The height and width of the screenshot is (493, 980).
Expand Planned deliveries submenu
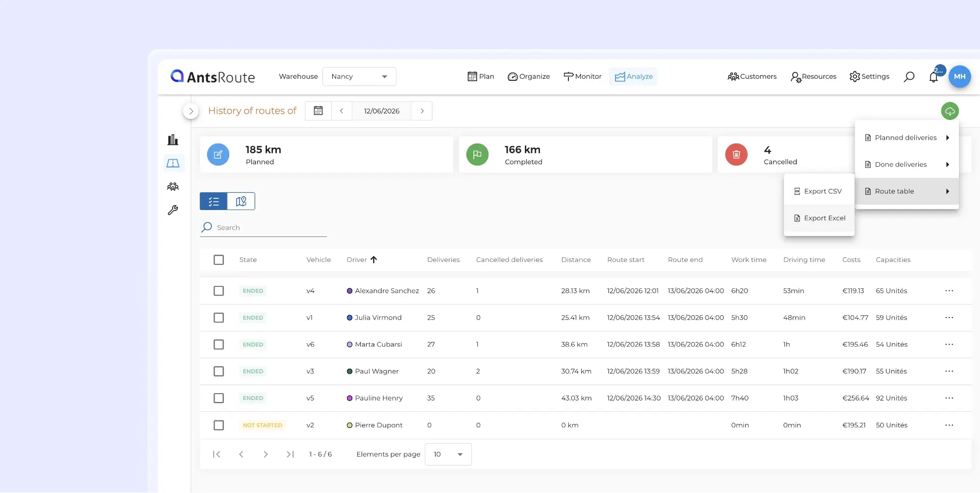pyautogui.click(x=907, y=138)
